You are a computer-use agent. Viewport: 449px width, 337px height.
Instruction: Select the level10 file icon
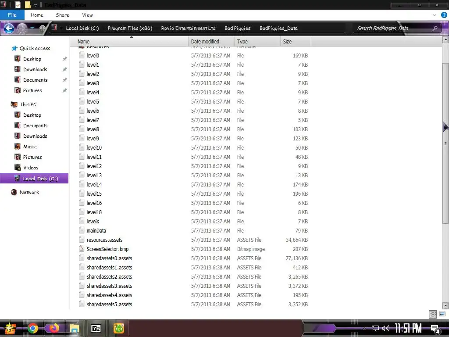[x=82, y=147]
